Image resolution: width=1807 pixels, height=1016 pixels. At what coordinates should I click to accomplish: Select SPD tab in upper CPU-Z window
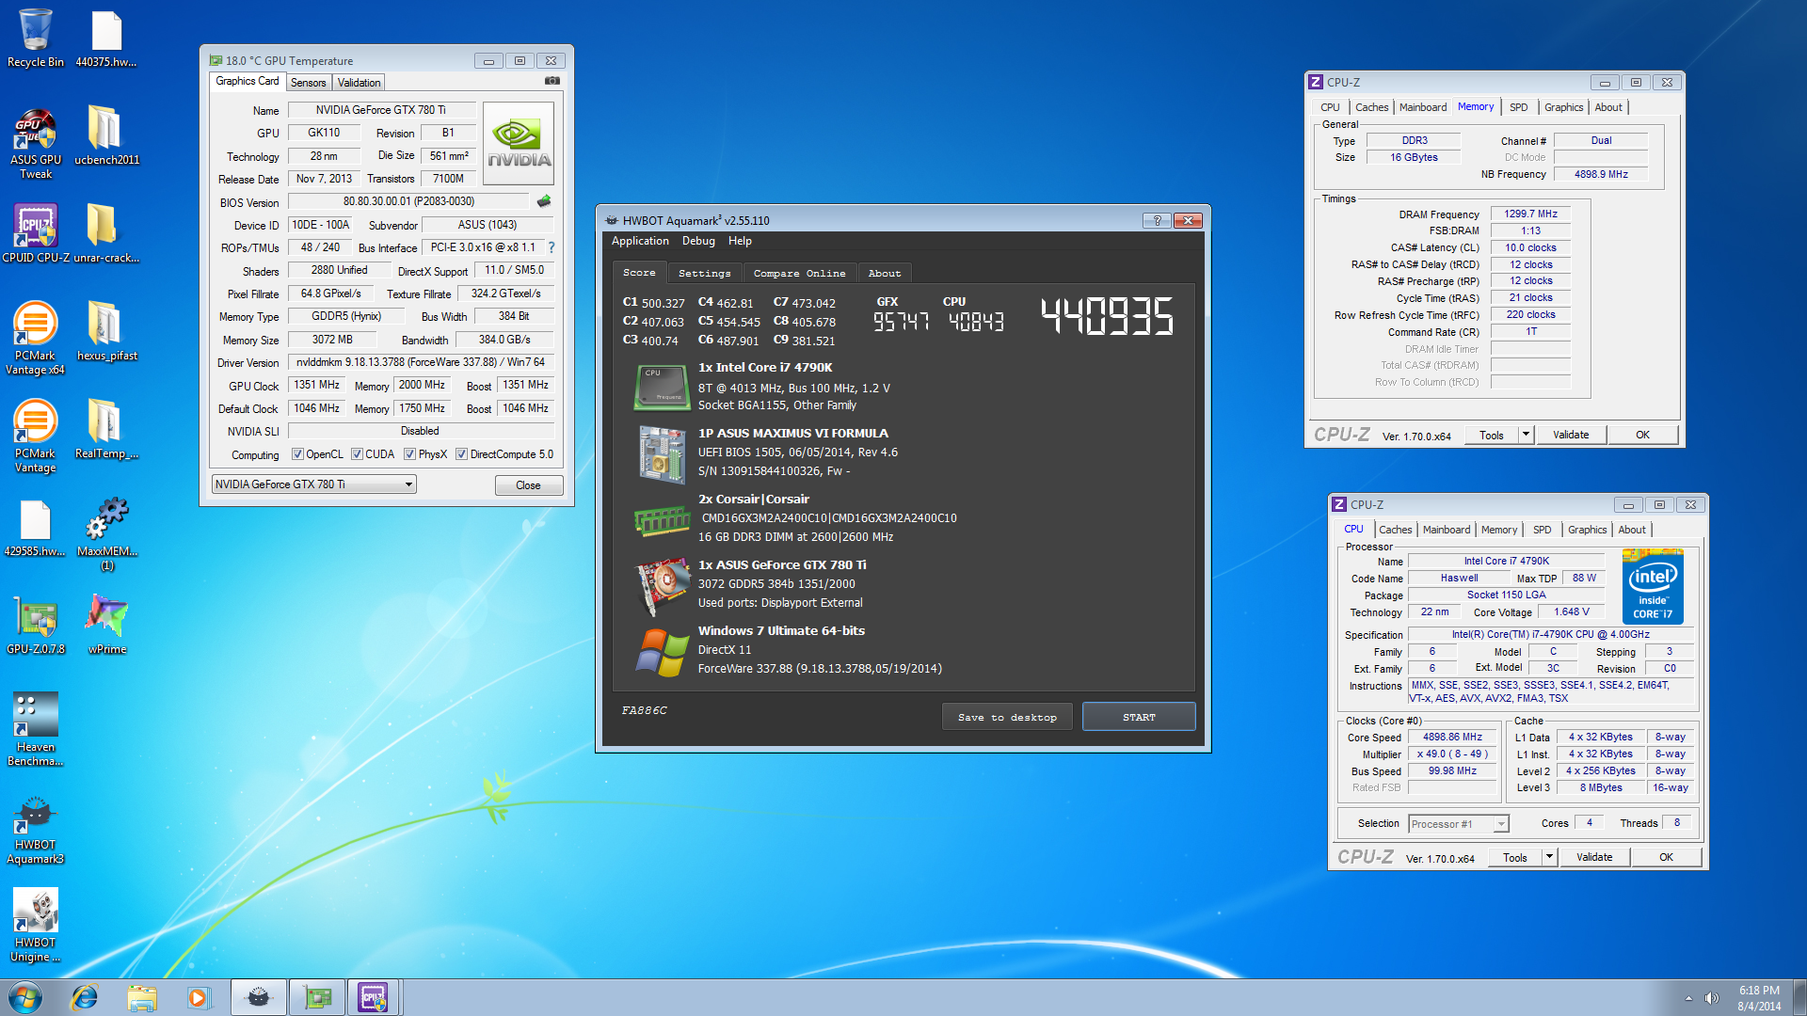point(1518,107)
